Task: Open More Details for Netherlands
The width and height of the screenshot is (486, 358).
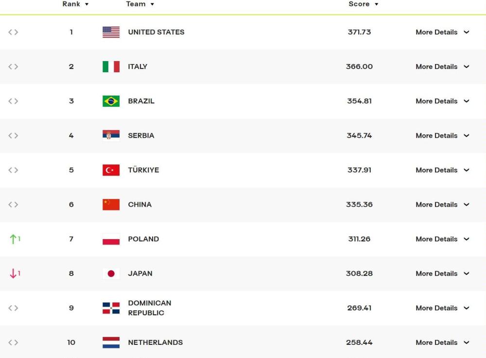Action: pos(442,342)
